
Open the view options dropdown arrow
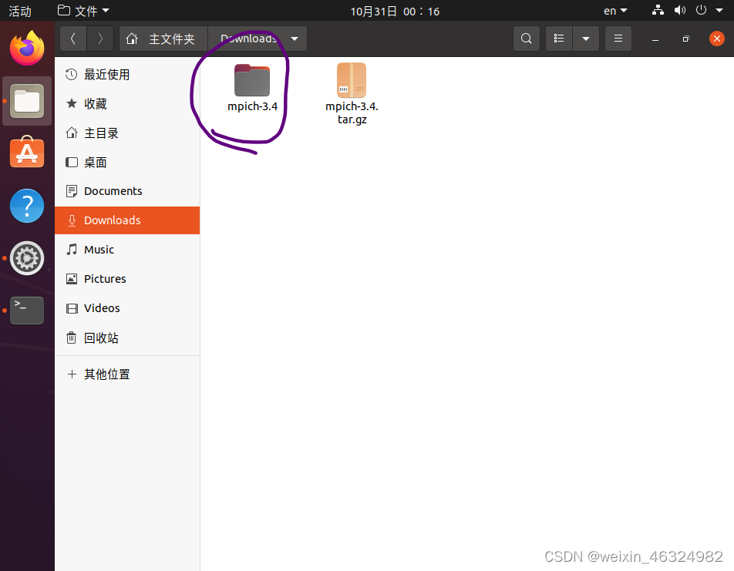coord(584,38)
